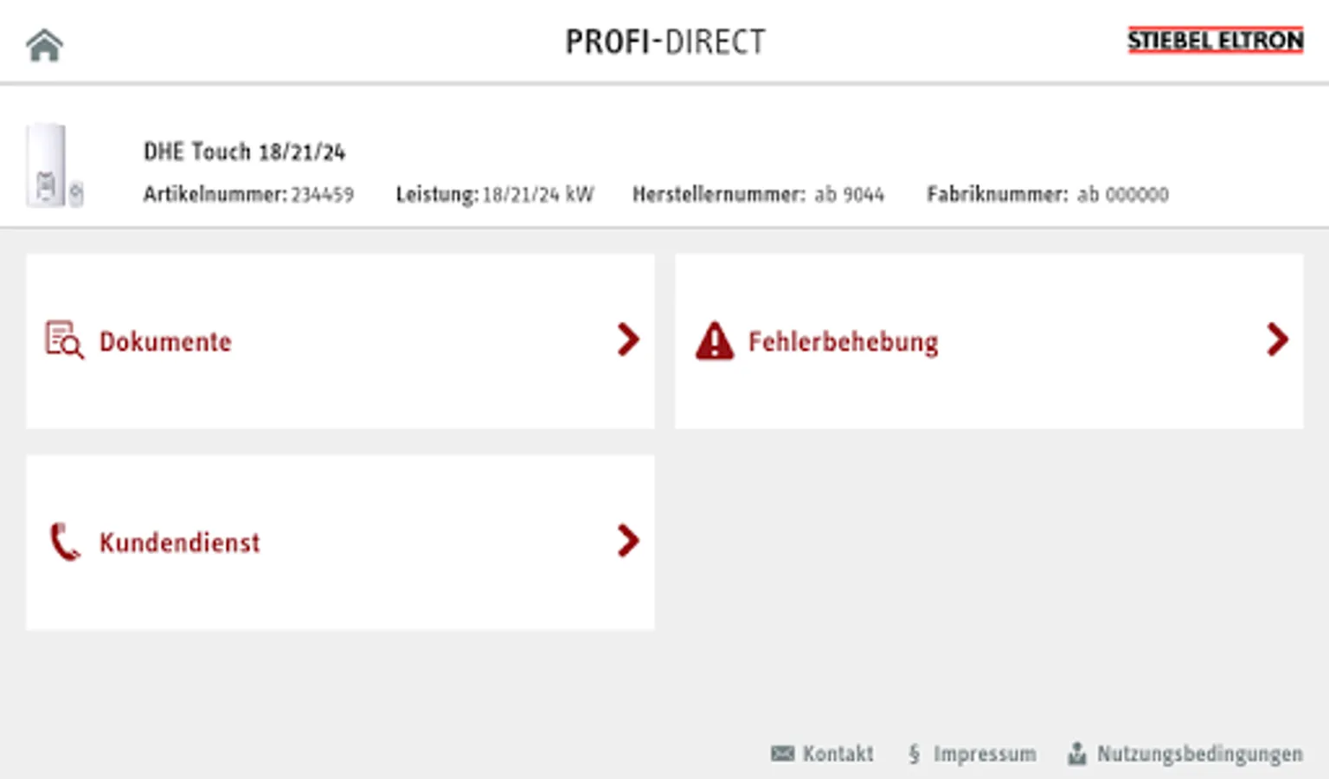Click the Dokumente search-document icon

click(64, 340)
